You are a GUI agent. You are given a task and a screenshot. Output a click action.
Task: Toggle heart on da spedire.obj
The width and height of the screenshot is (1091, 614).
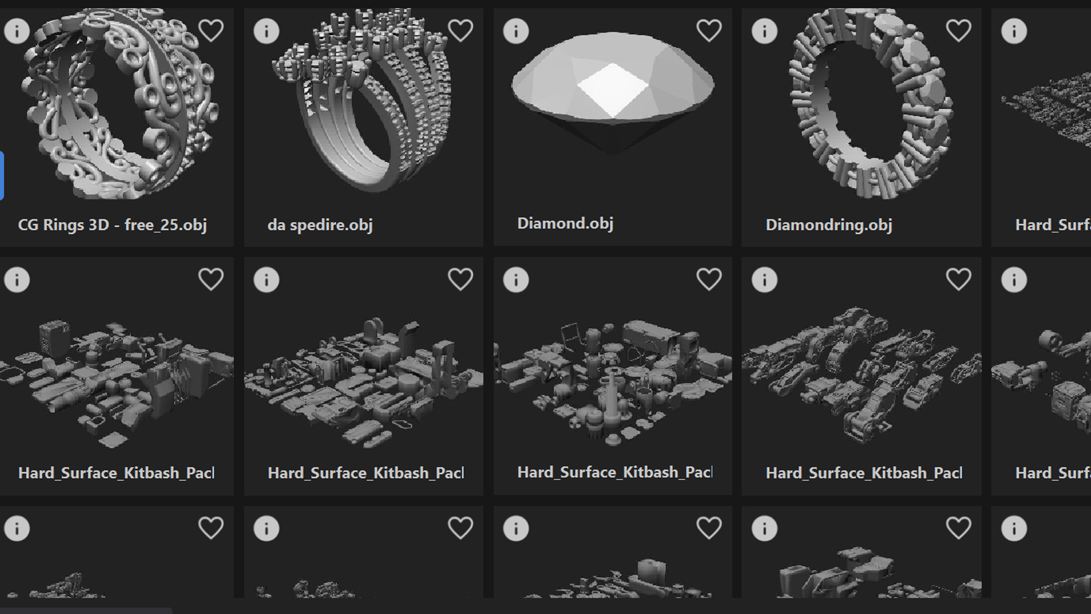pyautogui.click(x=460, y=31)
